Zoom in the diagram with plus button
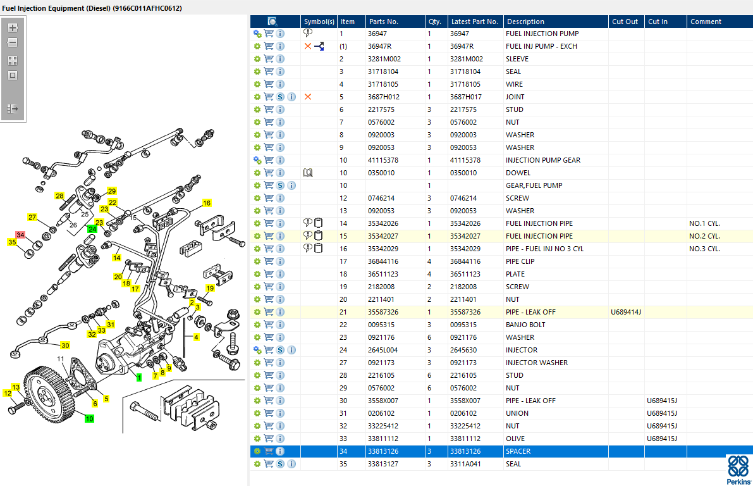 [13, 28]
